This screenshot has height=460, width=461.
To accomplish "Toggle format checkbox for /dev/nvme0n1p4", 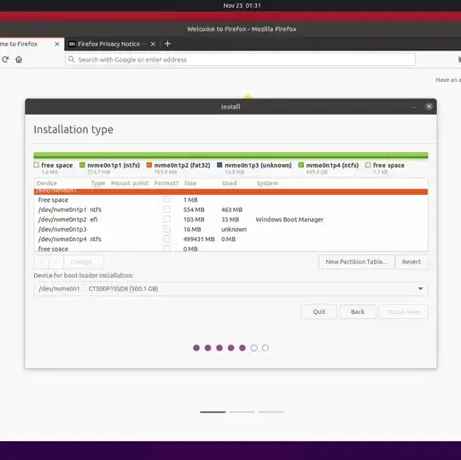I will pos(166,239).
